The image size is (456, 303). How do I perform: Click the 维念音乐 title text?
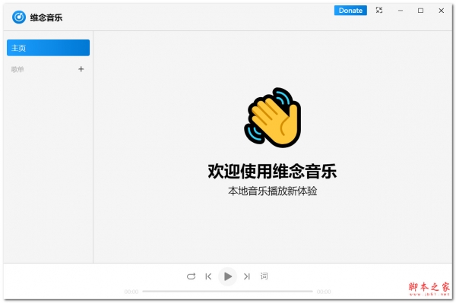[46, 17]
